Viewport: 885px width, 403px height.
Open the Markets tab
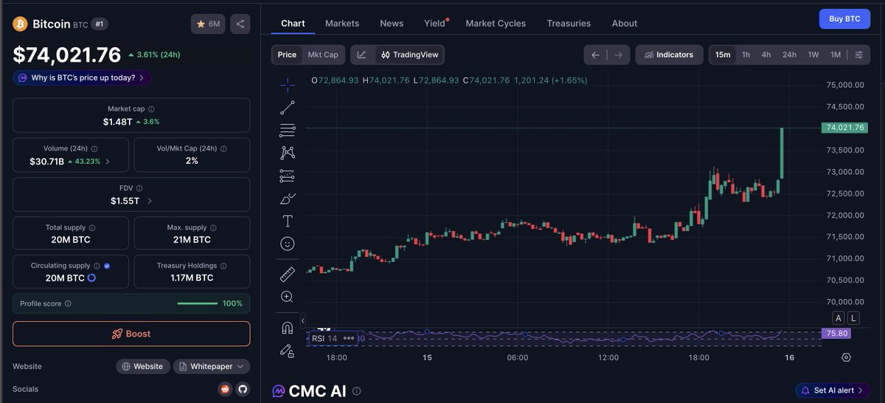click(x=342, y=23)
